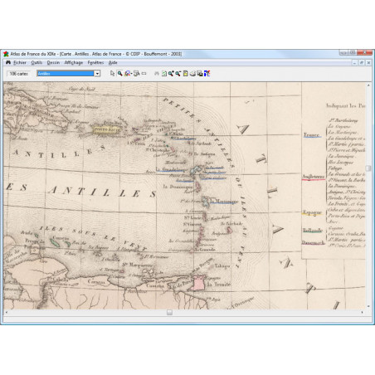Activate the magnifier zoom tool
375x375 pixels.
coord(119,73)
